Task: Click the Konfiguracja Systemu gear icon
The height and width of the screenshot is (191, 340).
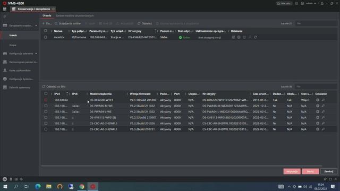Action: 5,79
